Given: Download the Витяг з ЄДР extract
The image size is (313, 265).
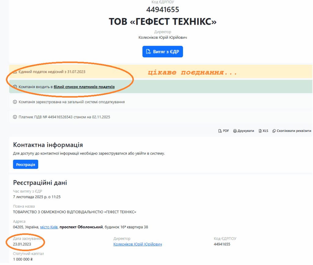Looking at the screenshot, I should tap(163, 52).
